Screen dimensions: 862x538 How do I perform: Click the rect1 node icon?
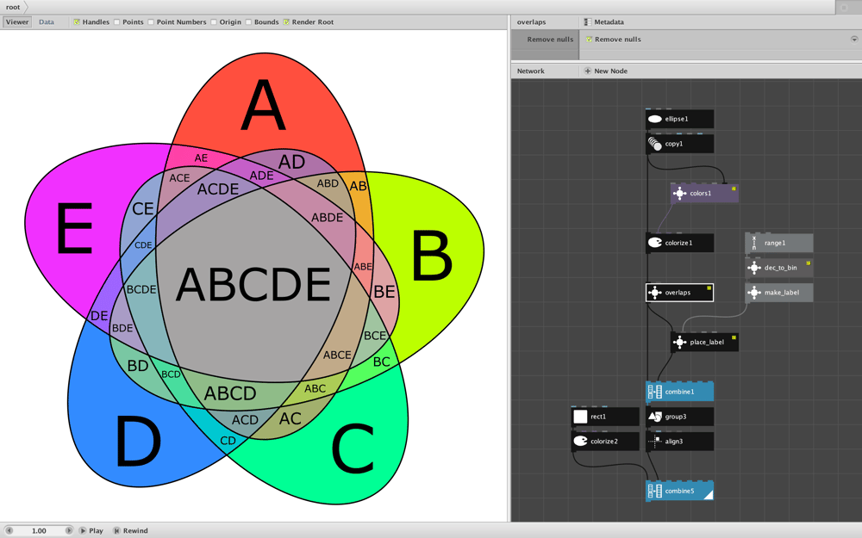pos(580,417)
